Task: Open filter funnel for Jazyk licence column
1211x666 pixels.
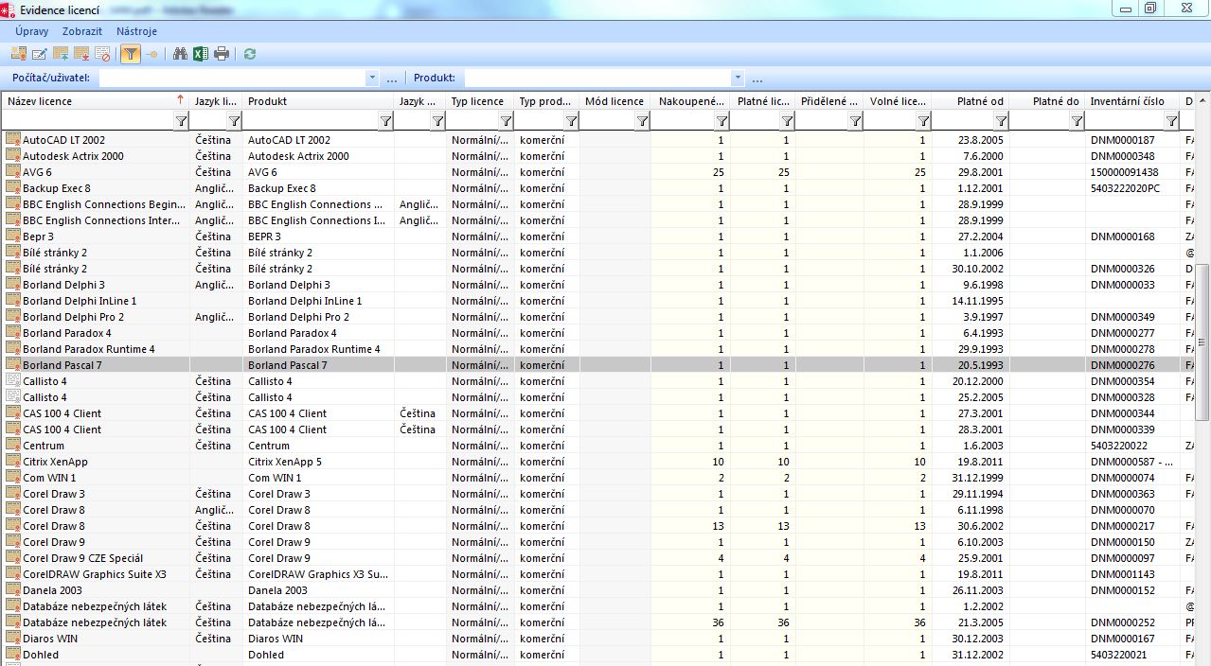Action: 235,120
